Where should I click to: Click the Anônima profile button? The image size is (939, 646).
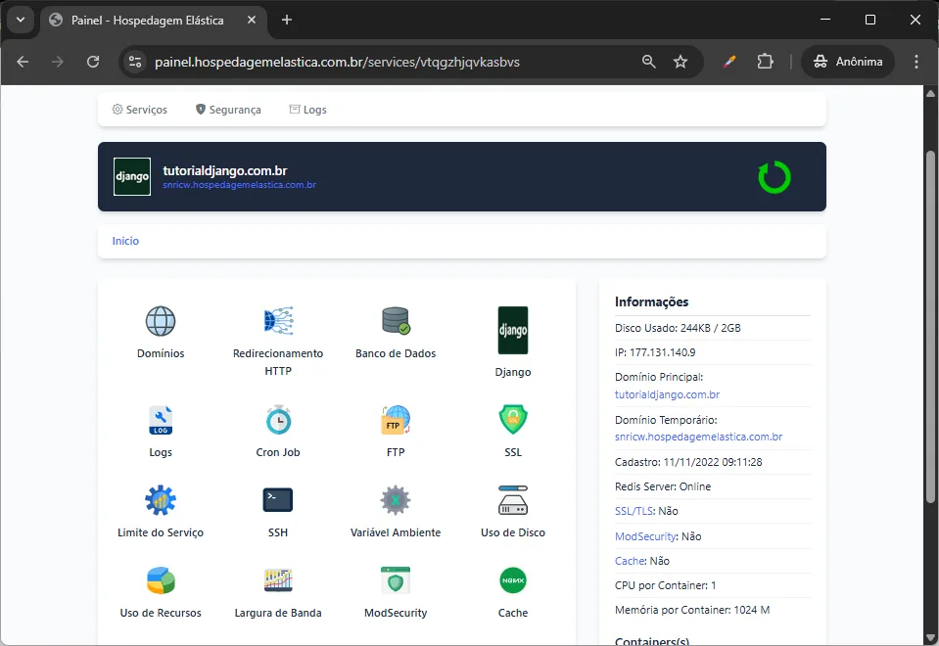click(847, 62)
